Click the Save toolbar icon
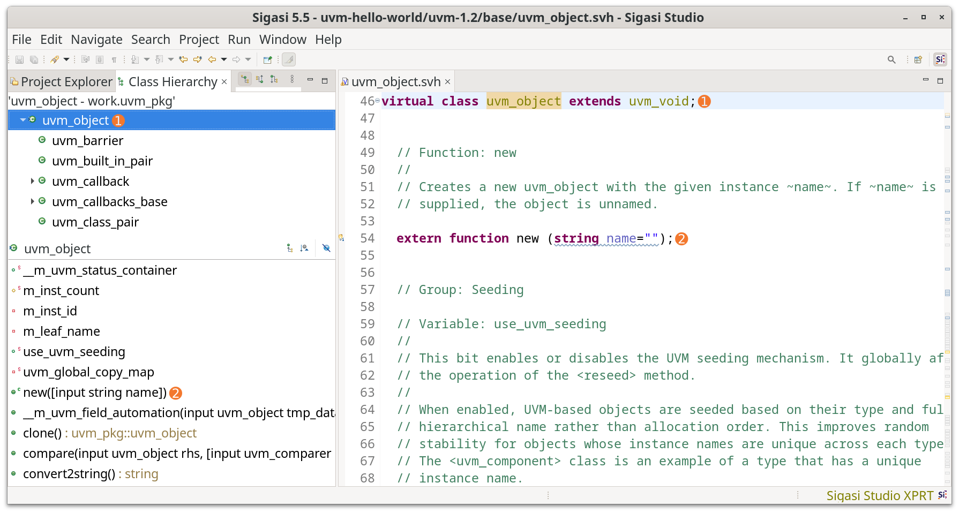This screenshot has height=513, width=959. pos(20,59)
